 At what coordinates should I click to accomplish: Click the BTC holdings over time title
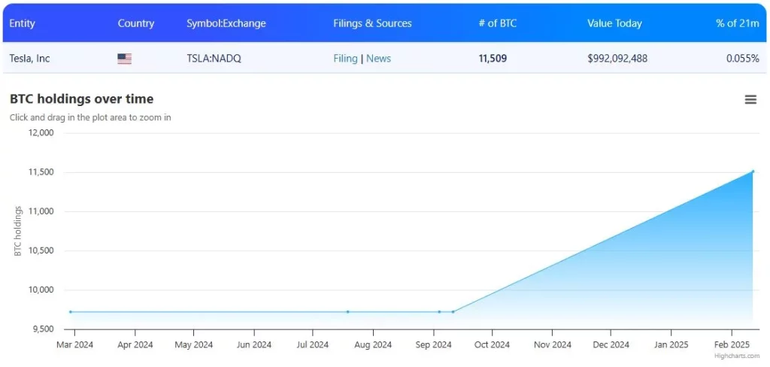[x=81, y=99]
